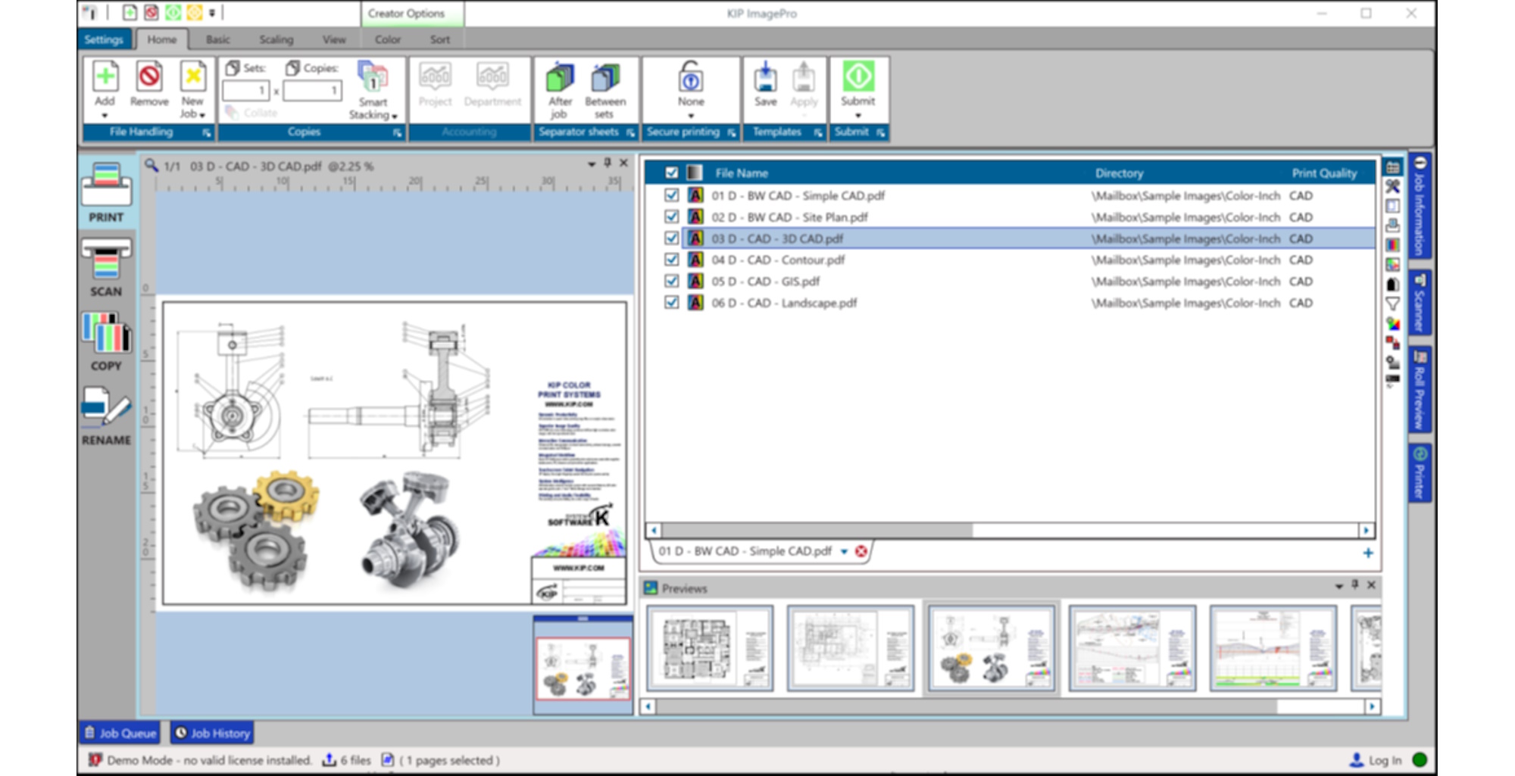Viewport: 1515px width, 776px height.
Task: Toggle the select-all checkbox in the file list header
Action: tap(671, 173)
